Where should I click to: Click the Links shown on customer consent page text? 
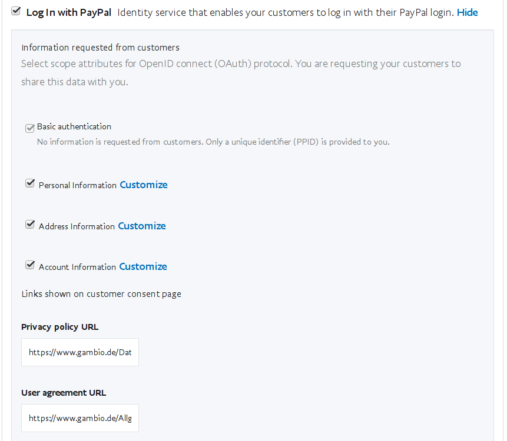[101, 294]
